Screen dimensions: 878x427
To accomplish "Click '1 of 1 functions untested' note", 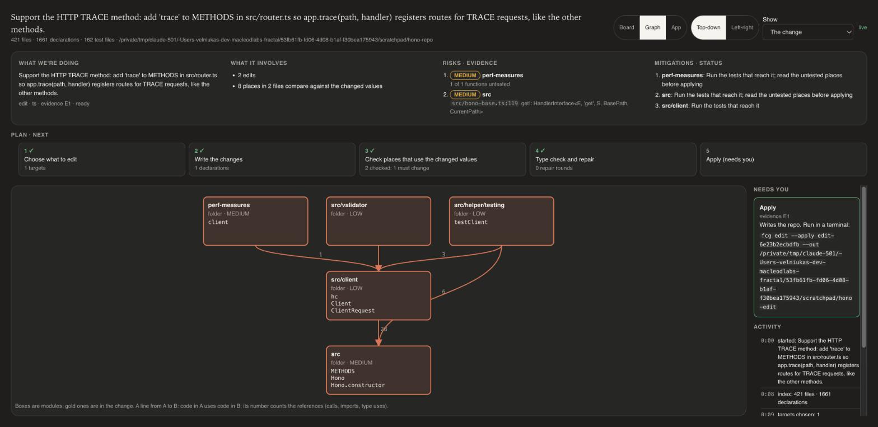I will tap(479, 85).
